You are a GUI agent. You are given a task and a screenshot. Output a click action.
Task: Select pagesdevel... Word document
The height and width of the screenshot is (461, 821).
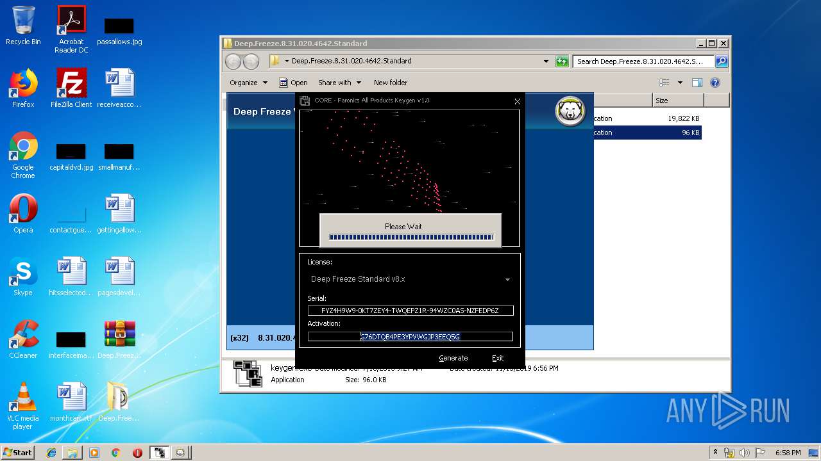tap(119, 277)
